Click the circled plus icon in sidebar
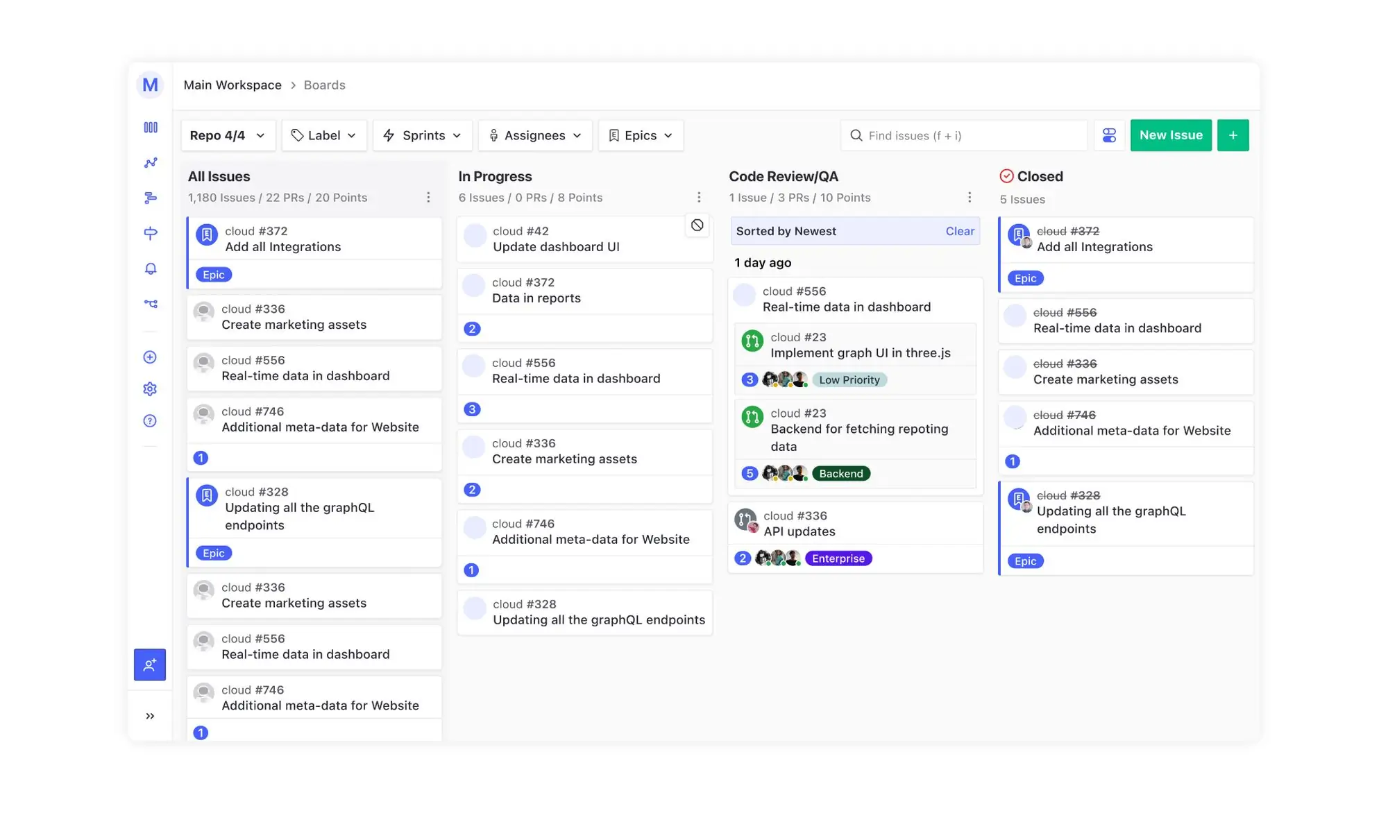The height and width of the screenshot is (813, 1388). pyautogui.click(x=150, y=357)
